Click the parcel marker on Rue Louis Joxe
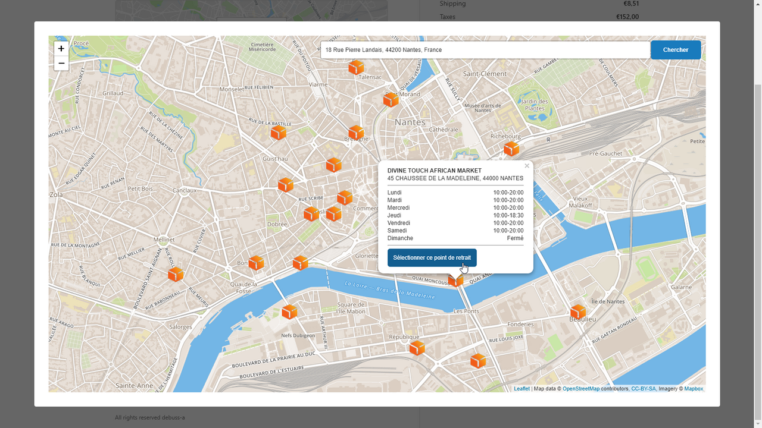 coord(478,361)
